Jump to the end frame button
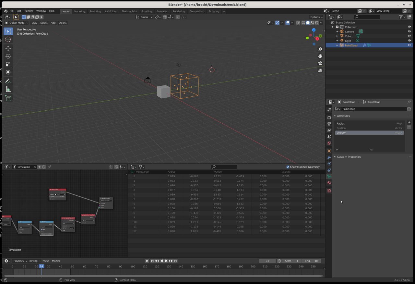The height and width of the screenshot is (284, 415). [175, 261]
